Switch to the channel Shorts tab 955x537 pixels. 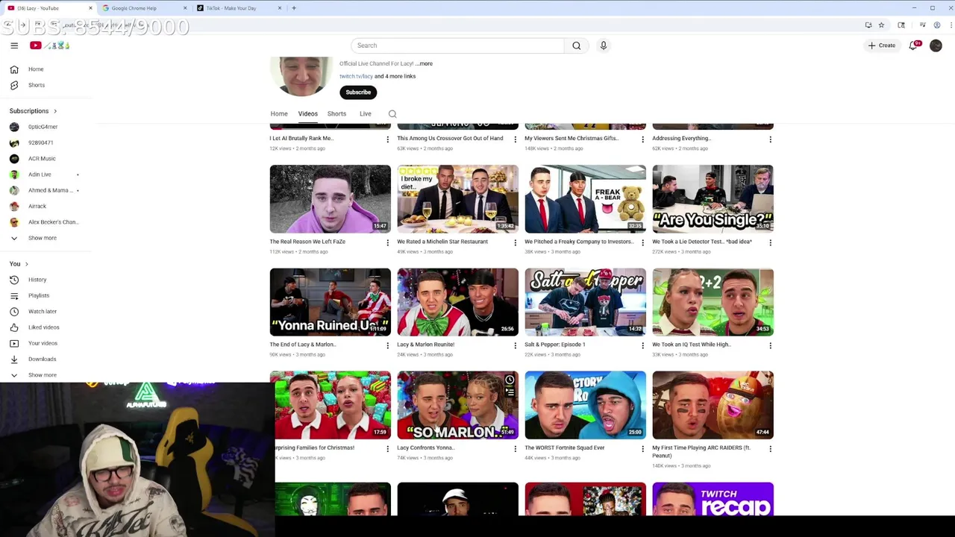click(x=336, y=114)
